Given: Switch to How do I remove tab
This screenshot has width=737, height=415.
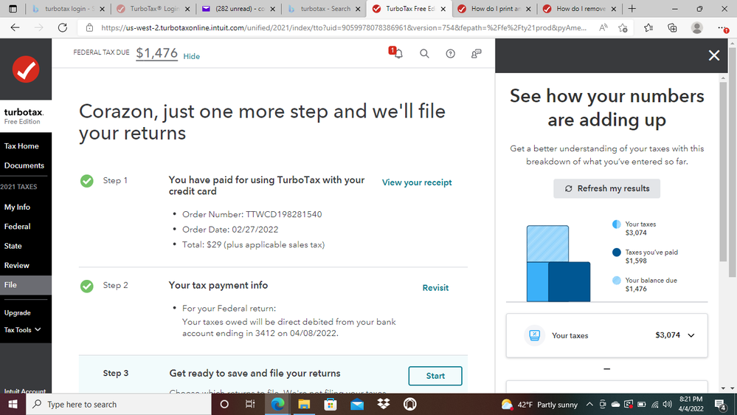Looking at the screenshot, I should [580, 9].
